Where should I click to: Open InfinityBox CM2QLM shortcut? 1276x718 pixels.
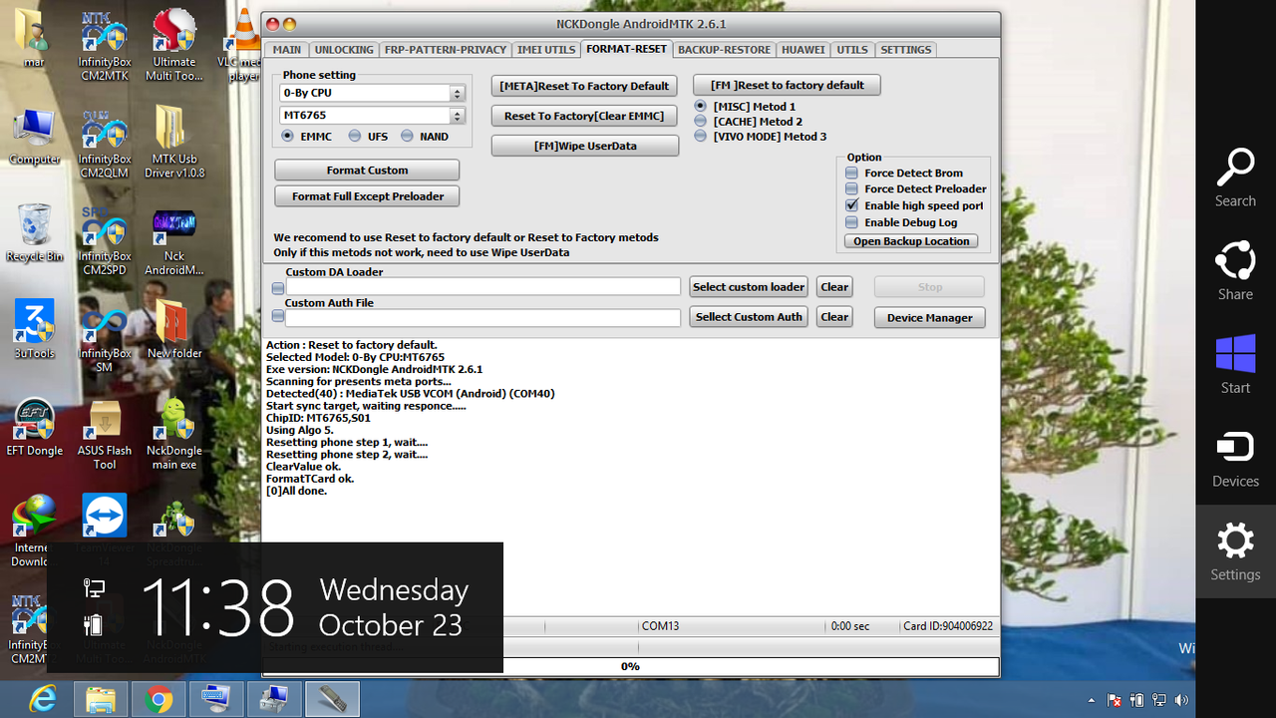[x=105, y=143]
